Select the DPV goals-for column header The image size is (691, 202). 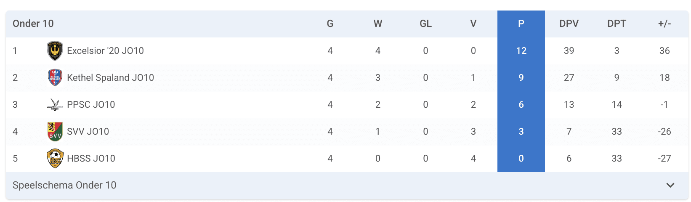click(x=569, y=24)
